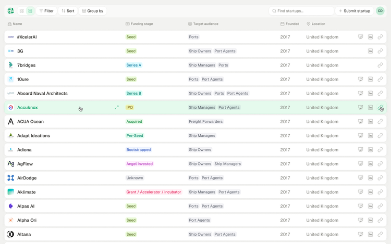Open website link icon for 3G
The image size is (391, 244).
click(x=380, y=51)
